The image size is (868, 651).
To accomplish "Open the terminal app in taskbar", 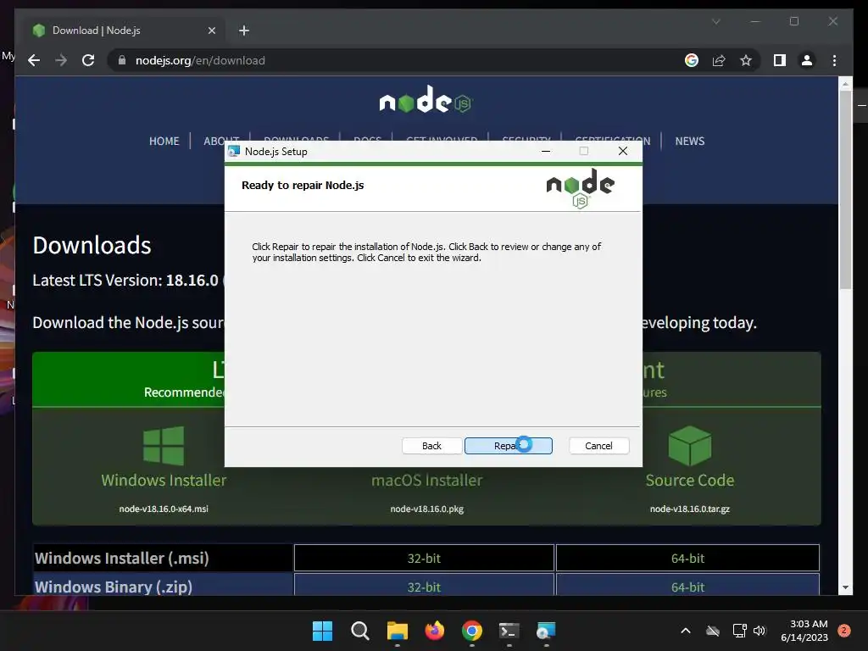I will click(509, 631).
